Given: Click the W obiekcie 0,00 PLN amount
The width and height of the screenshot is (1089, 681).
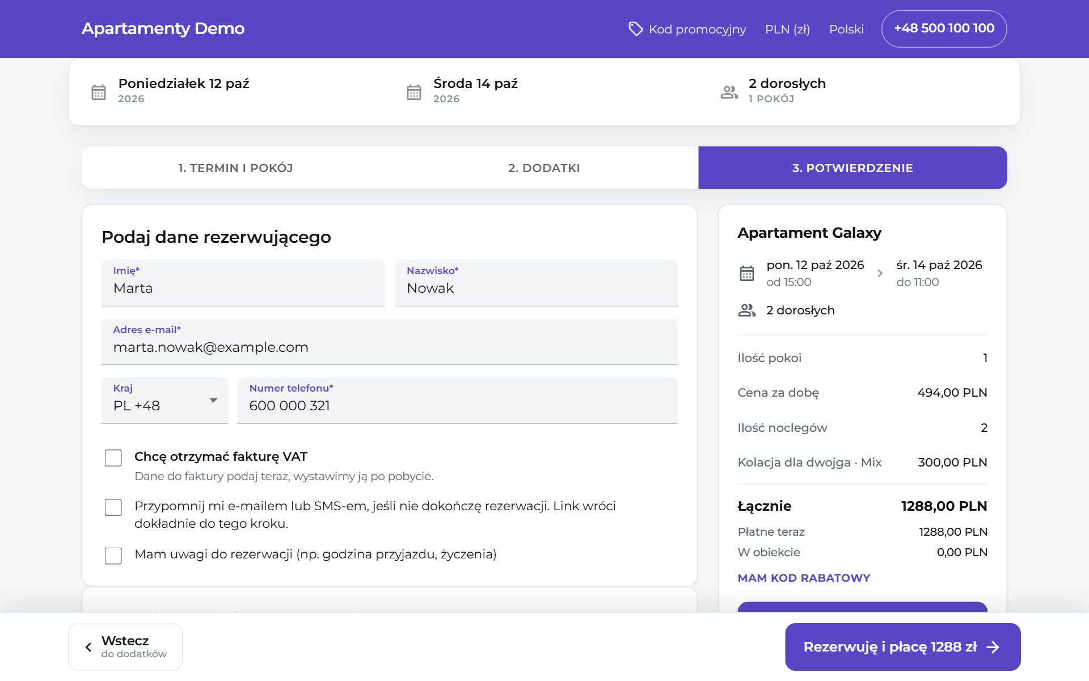Looking at the screenshot, I should pos(962,552).
